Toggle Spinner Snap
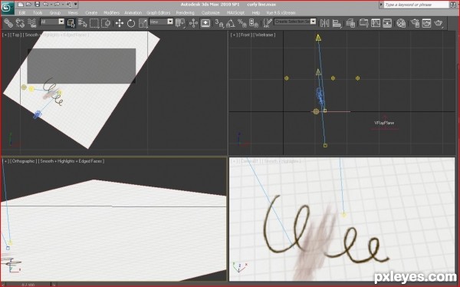 (254, 23)
